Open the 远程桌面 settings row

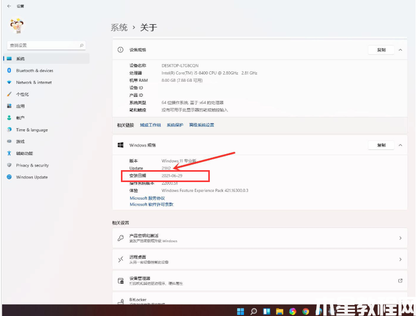pos(260,259)
